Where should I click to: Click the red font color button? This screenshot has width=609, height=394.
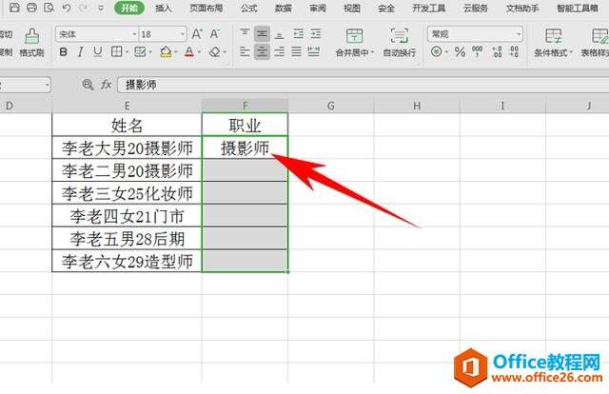tap(189, 51)
